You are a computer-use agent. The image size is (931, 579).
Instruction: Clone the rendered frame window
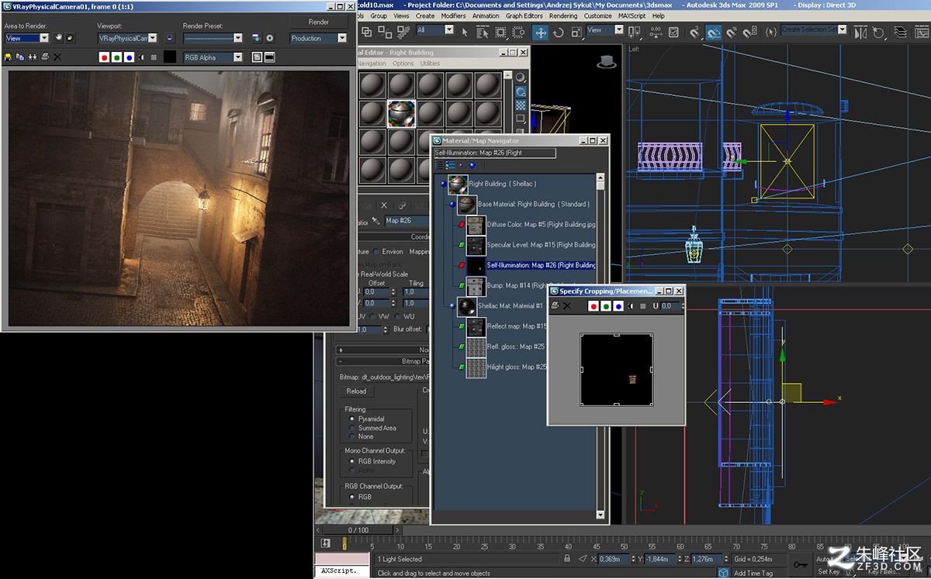click(x=33, y=57)
